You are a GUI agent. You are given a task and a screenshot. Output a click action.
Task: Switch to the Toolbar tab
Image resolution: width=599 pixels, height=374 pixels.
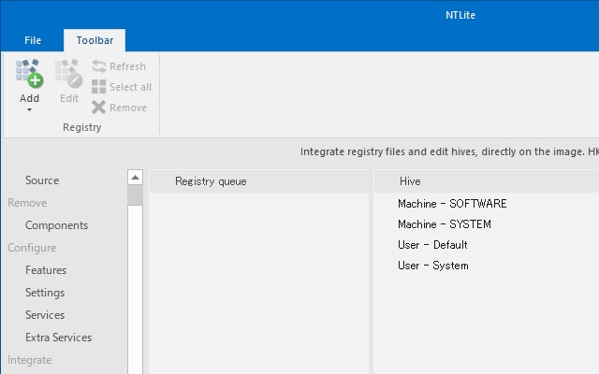coord(95,40)
